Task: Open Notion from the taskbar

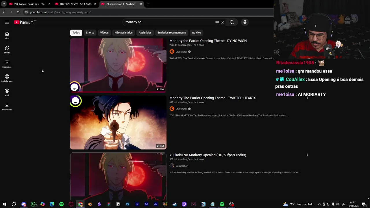Action: point(118,204)
